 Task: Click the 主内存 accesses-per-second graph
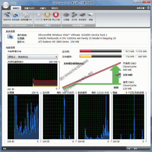click(x=58, y=117)
